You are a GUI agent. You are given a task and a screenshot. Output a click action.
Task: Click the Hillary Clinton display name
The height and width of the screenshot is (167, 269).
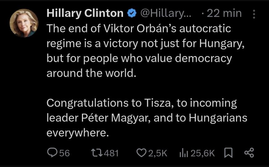point(85,13)
